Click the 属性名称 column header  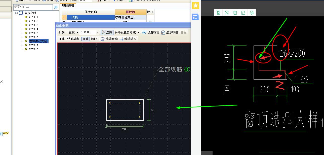(91, 12)
